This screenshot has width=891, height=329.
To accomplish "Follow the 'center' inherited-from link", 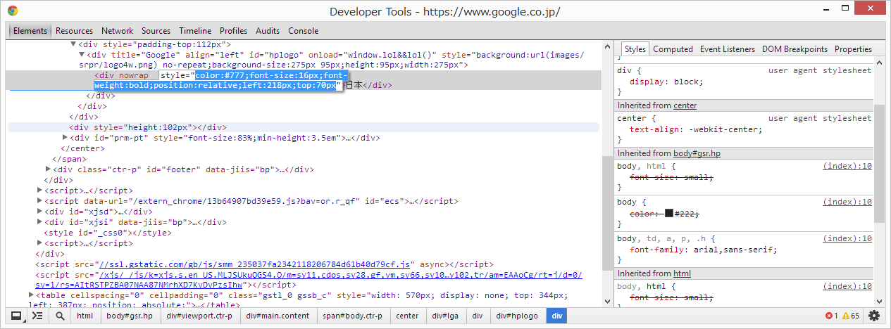I will [685, 105].
